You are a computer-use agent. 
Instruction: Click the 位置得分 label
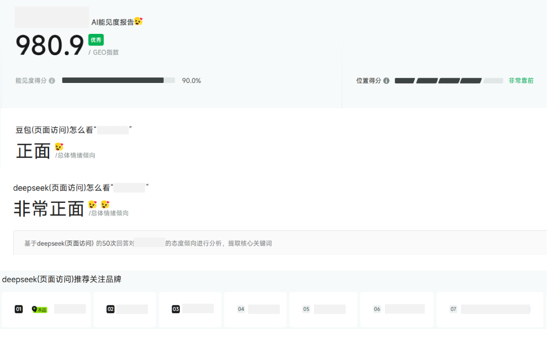coord(369,81)
